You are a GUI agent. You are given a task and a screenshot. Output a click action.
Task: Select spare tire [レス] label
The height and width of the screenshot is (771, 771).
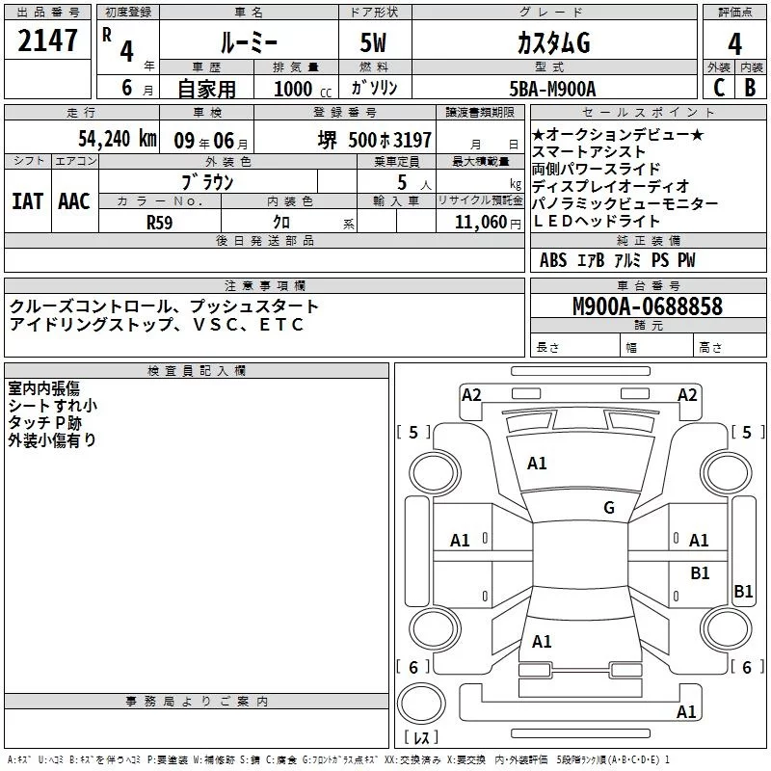(421, 737)
